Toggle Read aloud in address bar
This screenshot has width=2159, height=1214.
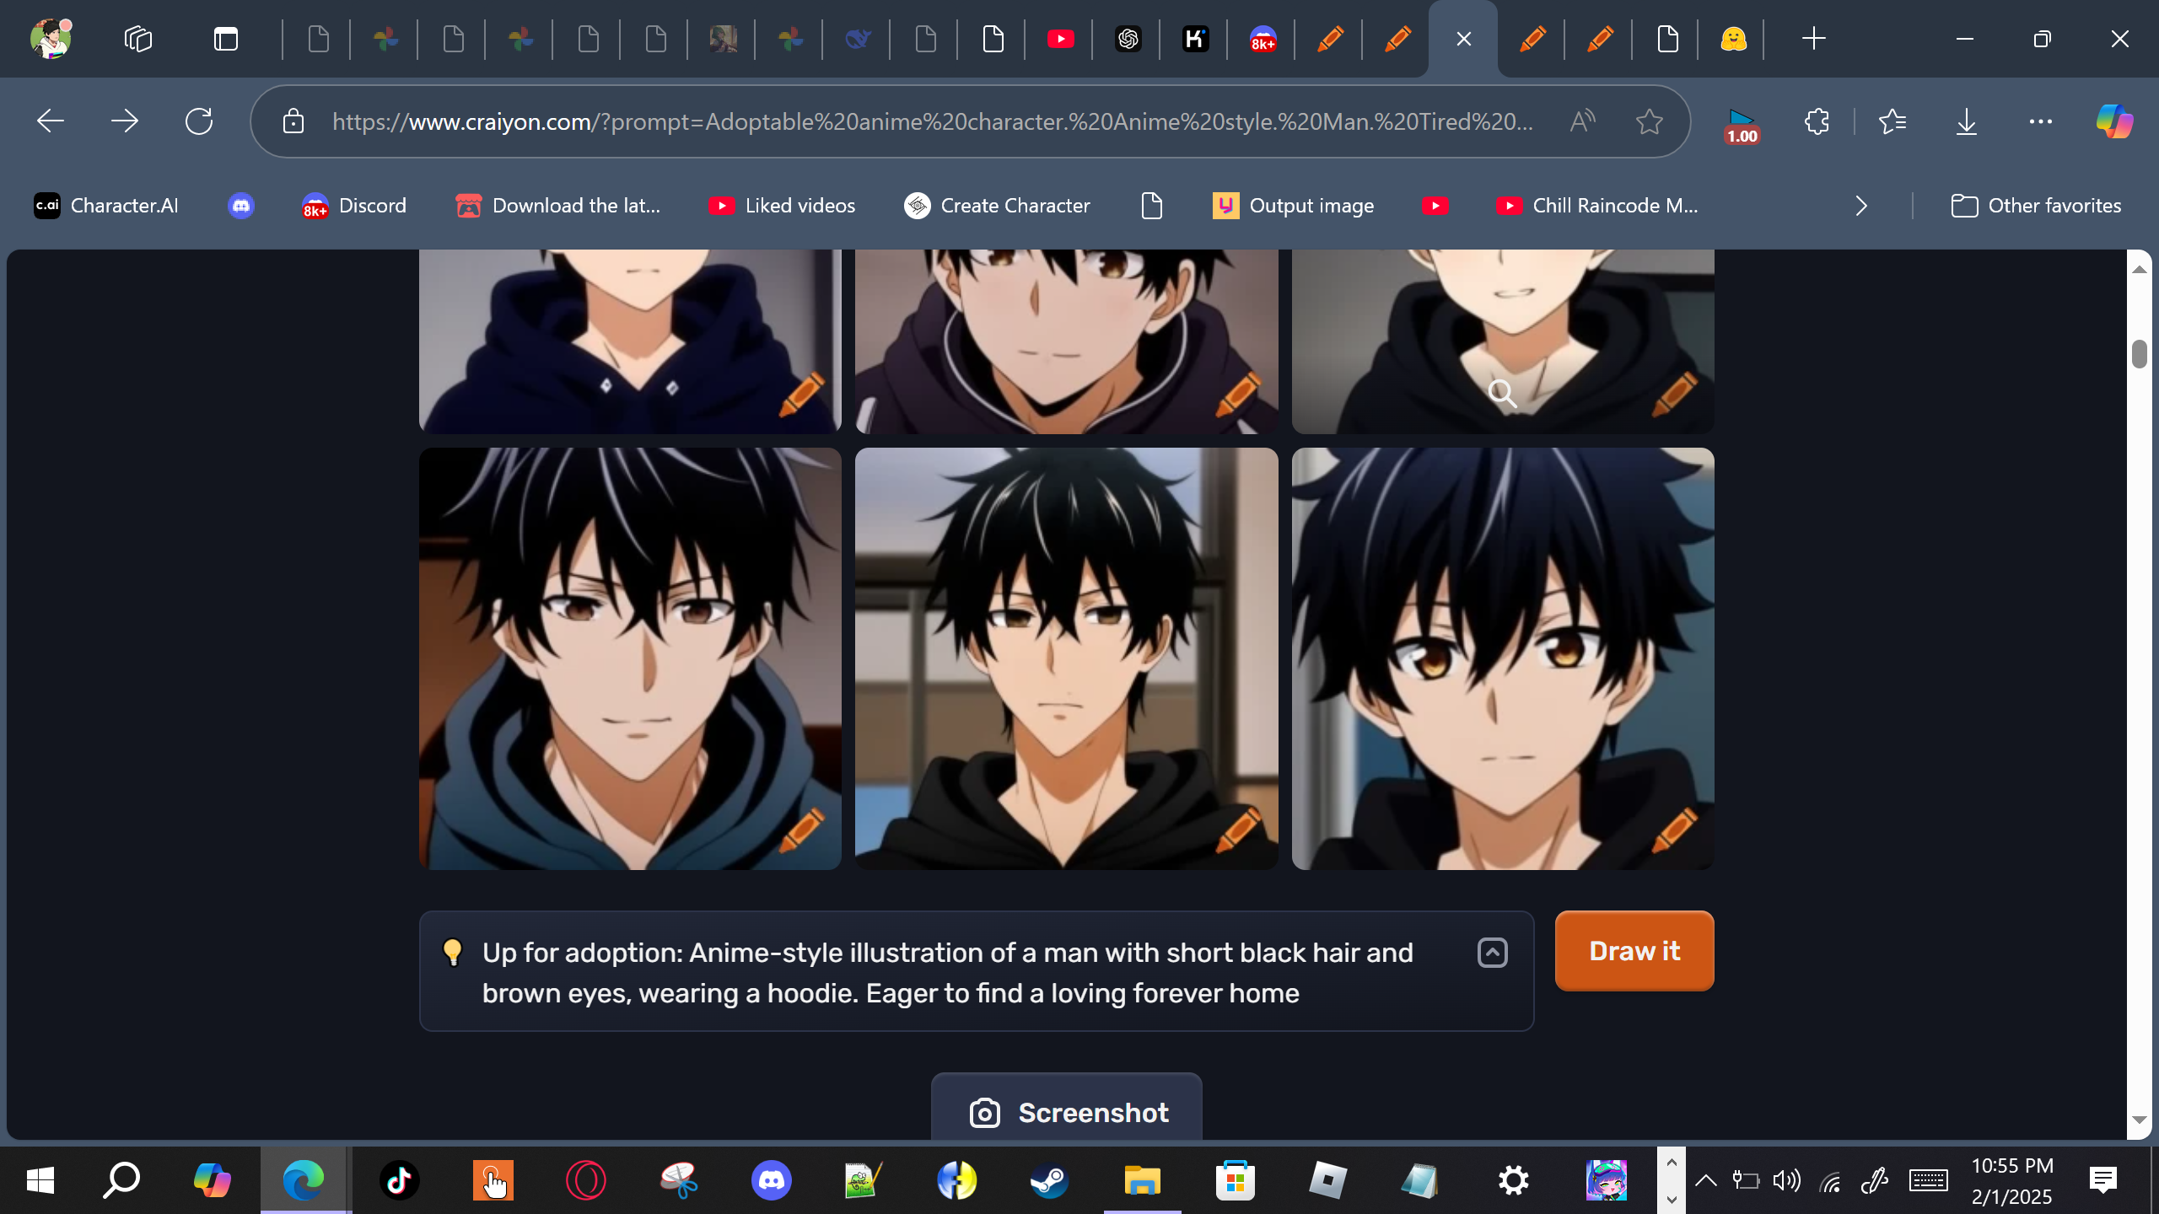[x=1583, y=122]
